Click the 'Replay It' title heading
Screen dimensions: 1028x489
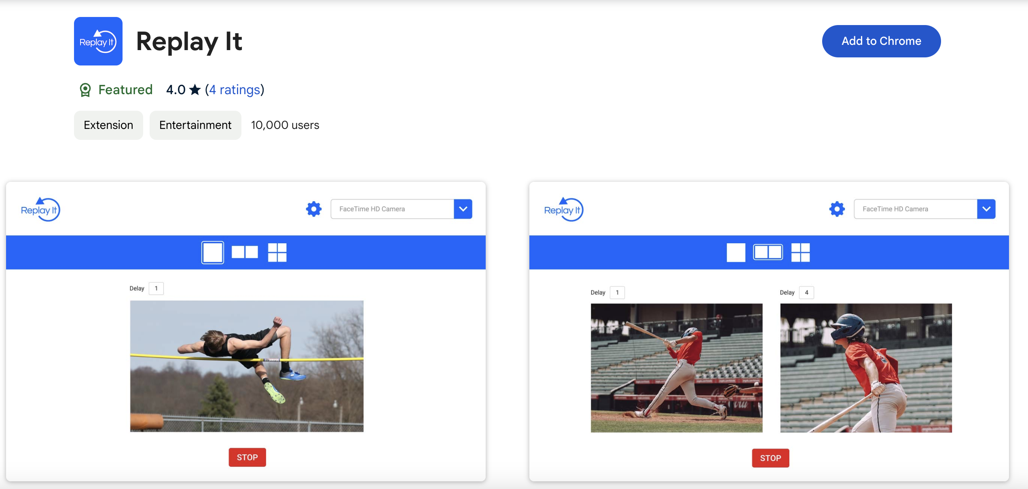(x=189, y=42)
